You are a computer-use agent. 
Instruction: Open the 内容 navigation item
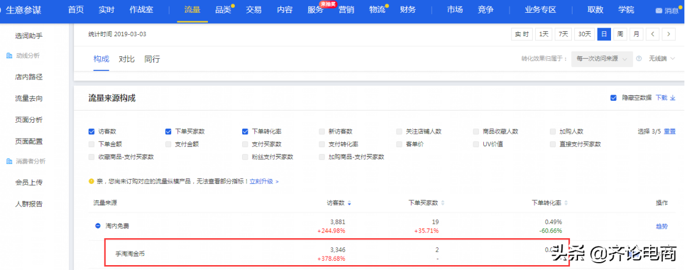(x=285, y=10)
